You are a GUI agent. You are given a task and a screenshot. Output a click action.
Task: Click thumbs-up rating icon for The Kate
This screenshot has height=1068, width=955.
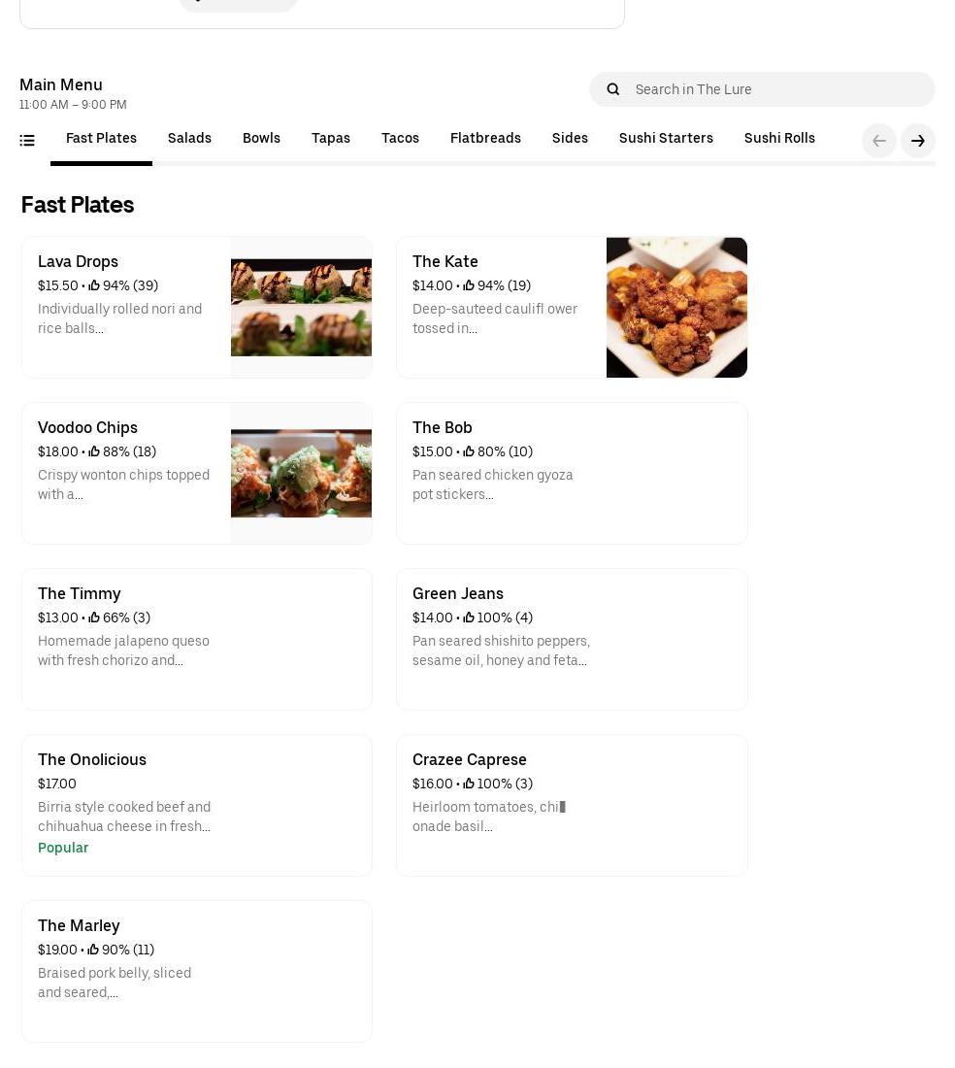(469, 286)
